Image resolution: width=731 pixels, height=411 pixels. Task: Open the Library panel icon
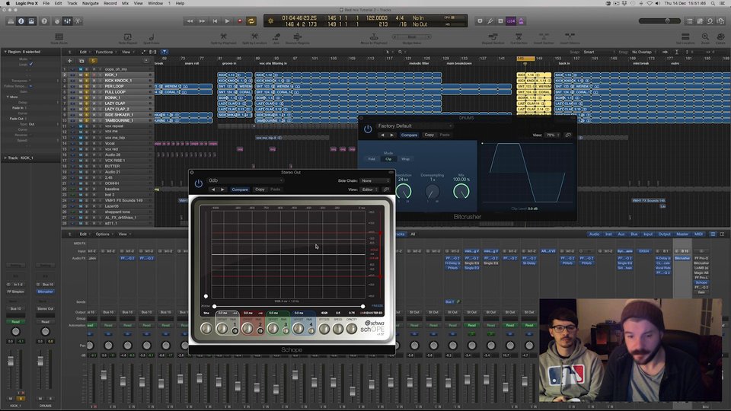[x=11, y=21]
